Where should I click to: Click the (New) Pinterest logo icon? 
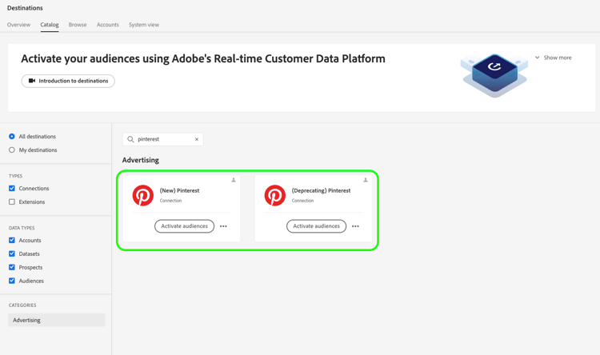pos(143,195)
